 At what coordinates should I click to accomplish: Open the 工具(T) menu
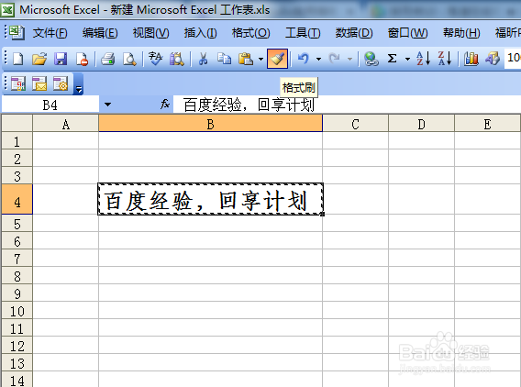(x=303, y=33)
